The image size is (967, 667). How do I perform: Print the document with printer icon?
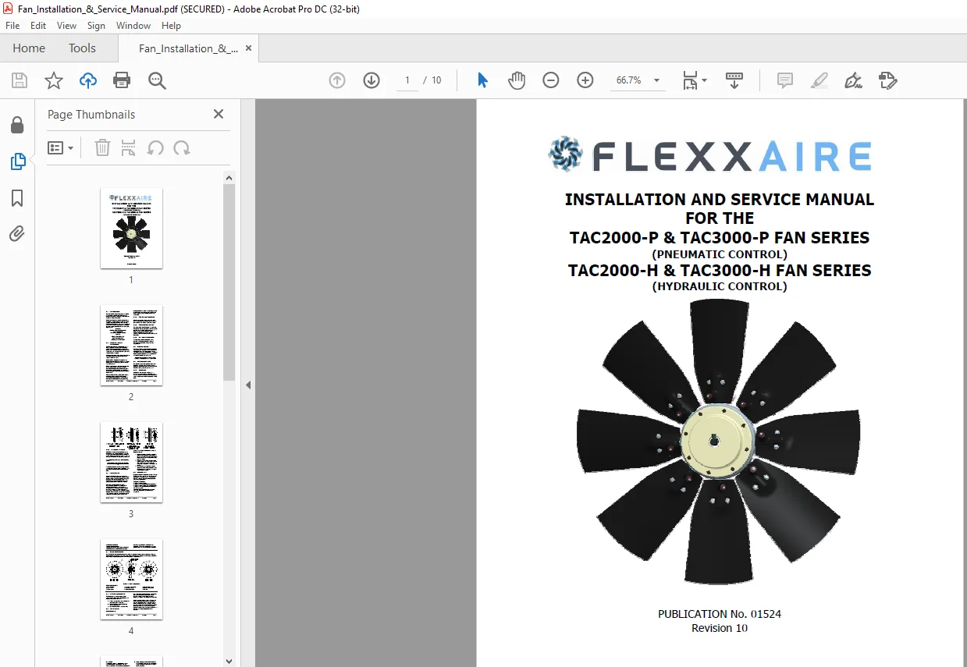(122, 80)
